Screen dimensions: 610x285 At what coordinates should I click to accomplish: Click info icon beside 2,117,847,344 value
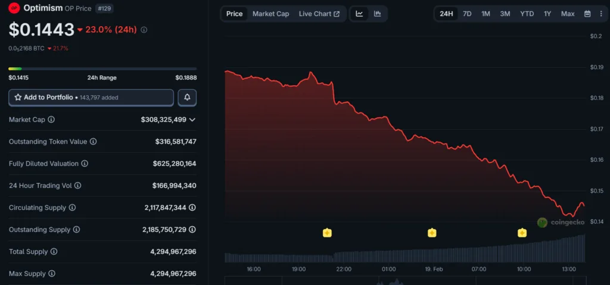coord(192,208)
